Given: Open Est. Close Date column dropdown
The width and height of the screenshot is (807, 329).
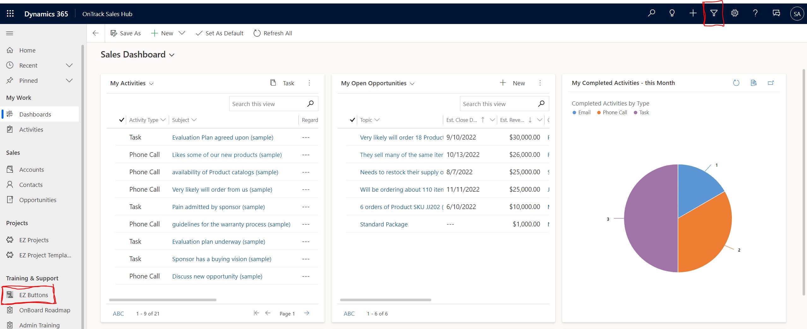Looking at the screenshot, I should [492, 120].
